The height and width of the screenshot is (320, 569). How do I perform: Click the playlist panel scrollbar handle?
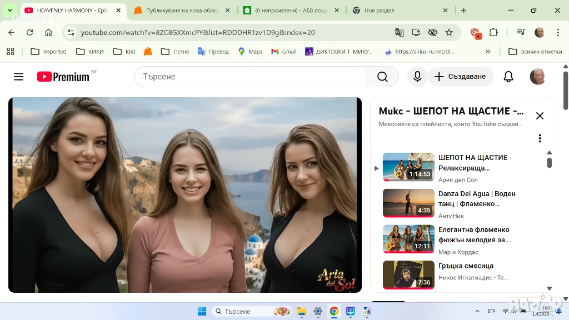tap(549, 162)
